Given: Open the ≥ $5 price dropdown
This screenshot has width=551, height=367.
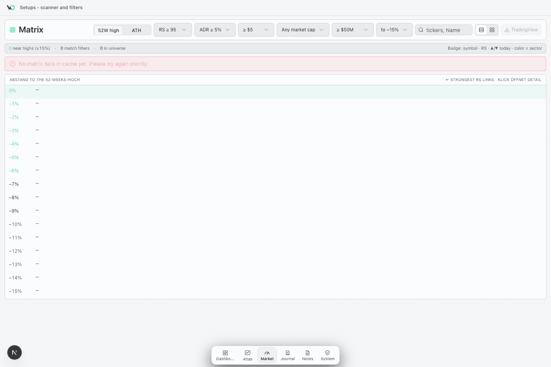Looking at the screenshot, I should [256, 30].
